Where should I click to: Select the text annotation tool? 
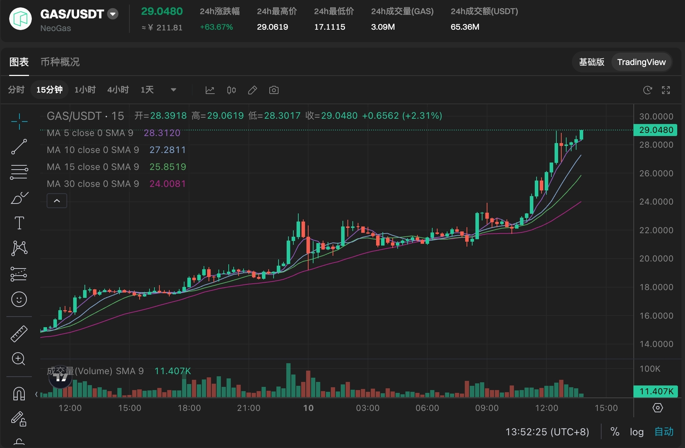pyautogui.click(x=19, y=223)
